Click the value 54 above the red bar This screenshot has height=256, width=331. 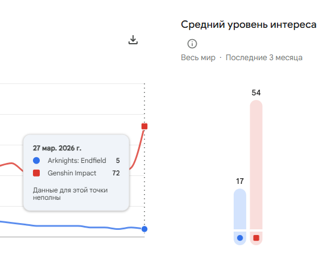[256, 93]
